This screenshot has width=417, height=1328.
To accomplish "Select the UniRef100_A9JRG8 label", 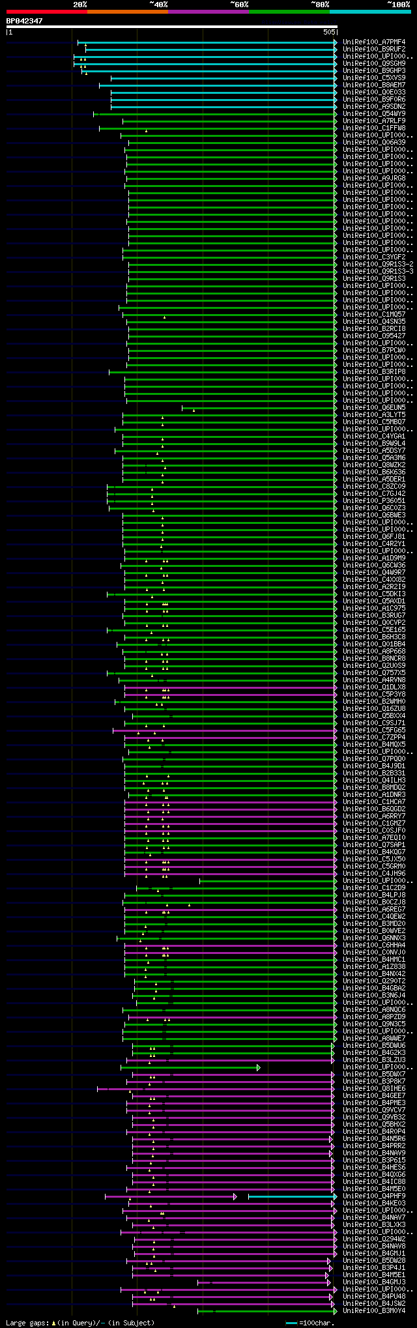I will coord(374,179).
